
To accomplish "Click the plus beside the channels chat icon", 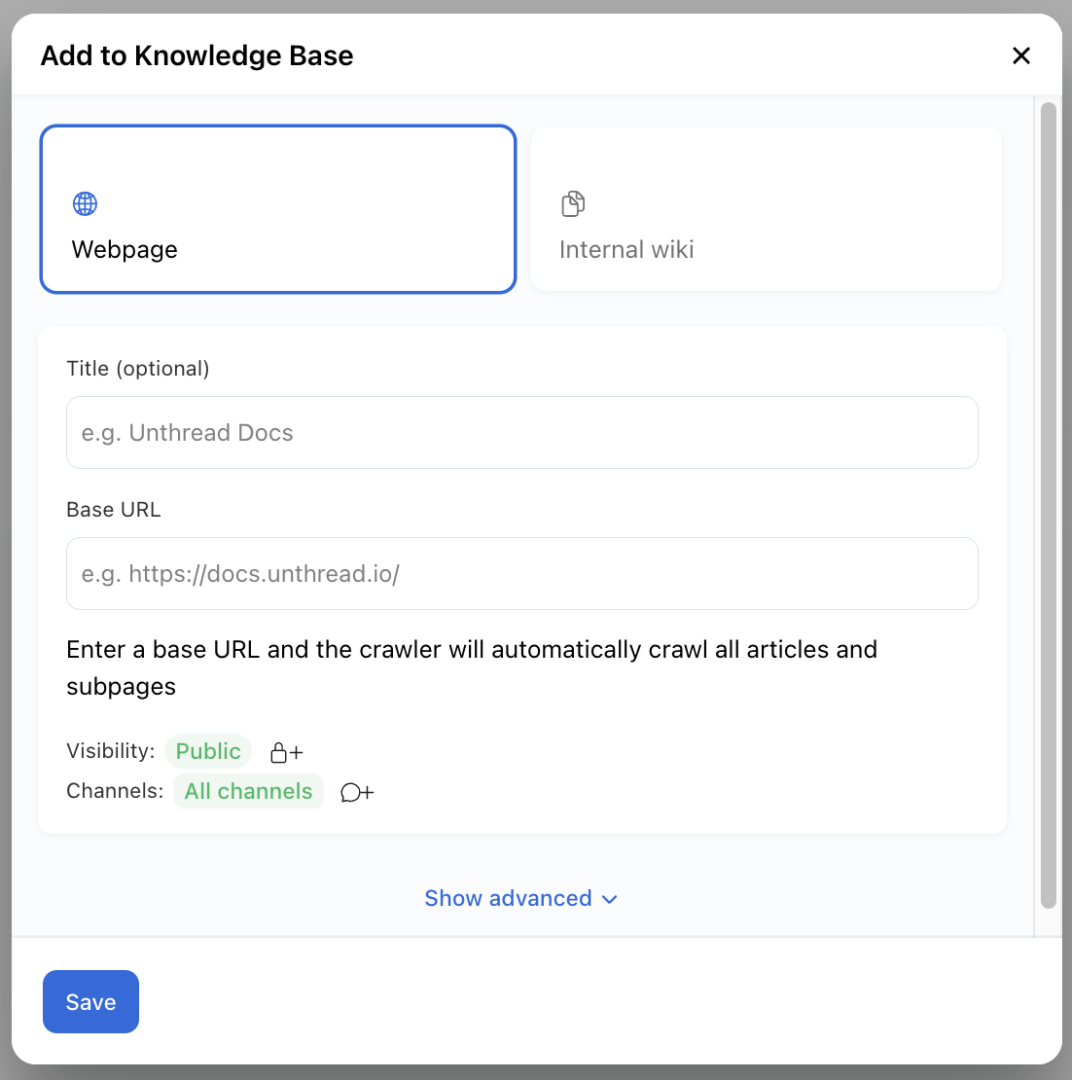I will 365,792.
